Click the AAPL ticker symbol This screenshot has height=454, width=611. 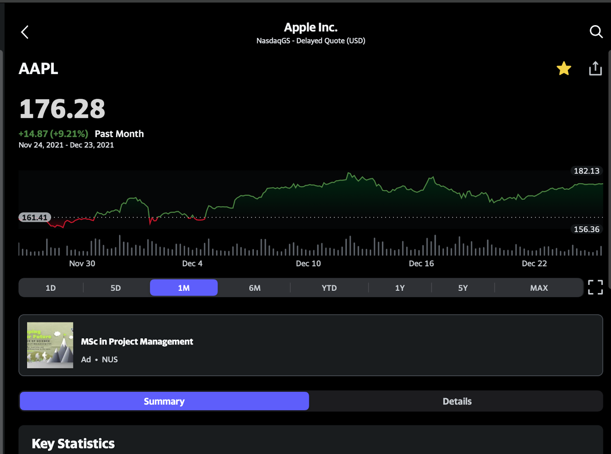click(38, 69)
